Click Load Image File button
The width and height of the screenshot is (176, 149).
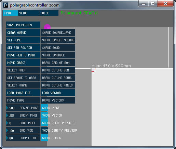pos(23,93)
